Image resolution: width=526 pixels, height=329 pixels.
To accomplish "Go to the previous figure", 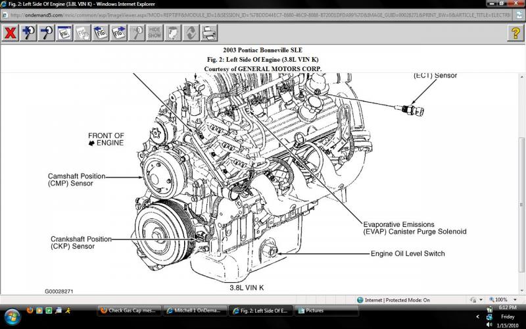I will click(101, 32).
